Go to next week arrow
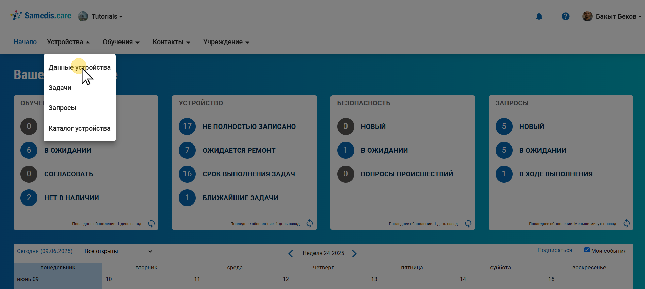Viewport: 645px width, 289px height. click(354, 254)
